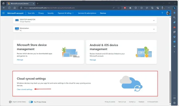The height and width of the screenshot is (106, 179).
Task: Open sidebar Shopping tag icon
Action: coord(174,22)
